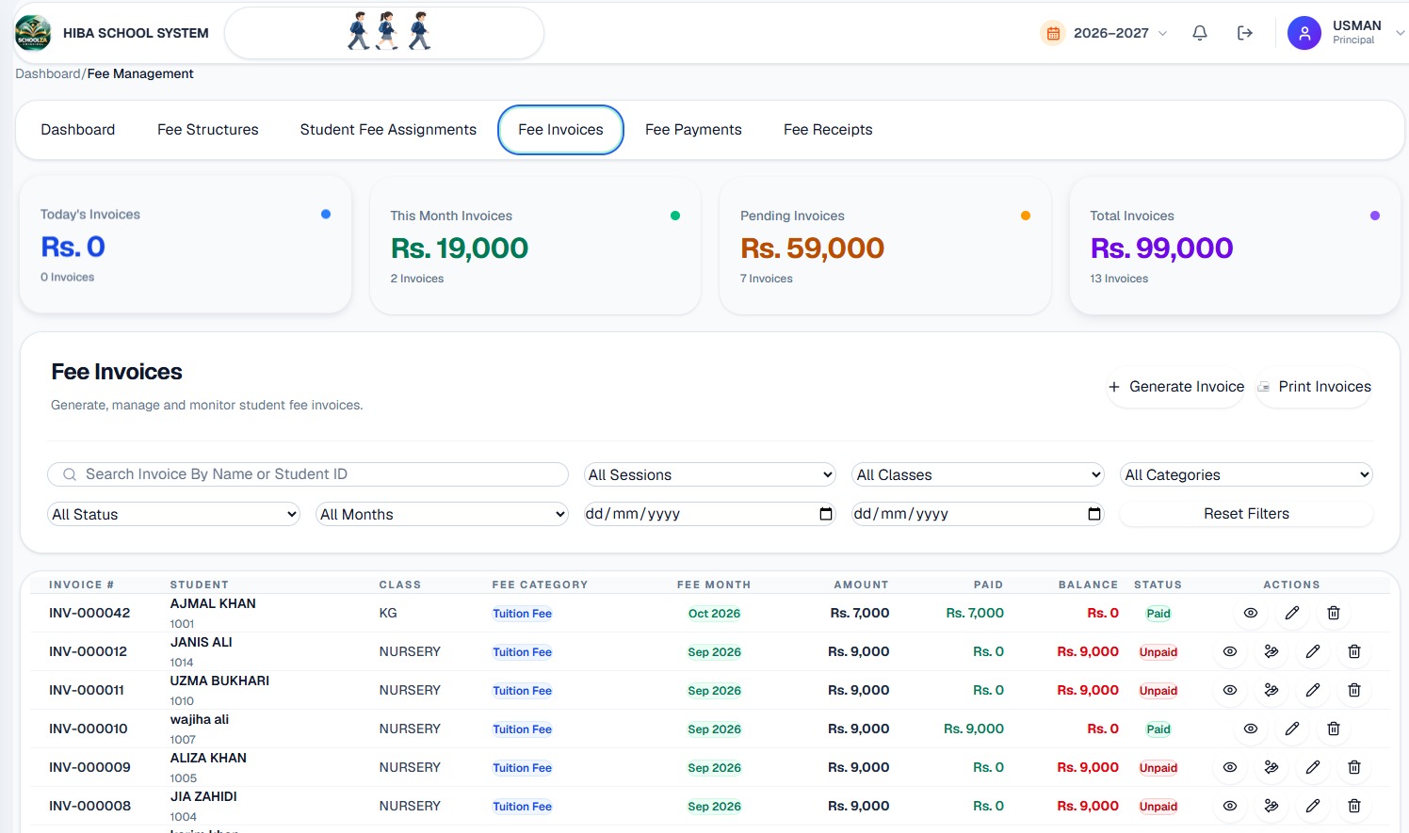Delete invoice INV-000010 with the trash icon
The width and height of the screenshot is (1409, 833).
[1334, 729]
